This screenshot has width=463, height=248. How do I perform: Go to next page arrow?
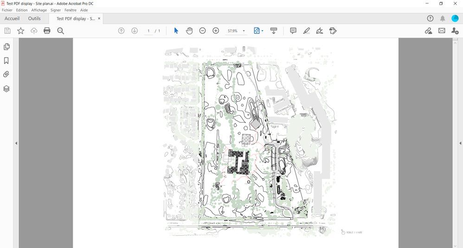point(135,31)
